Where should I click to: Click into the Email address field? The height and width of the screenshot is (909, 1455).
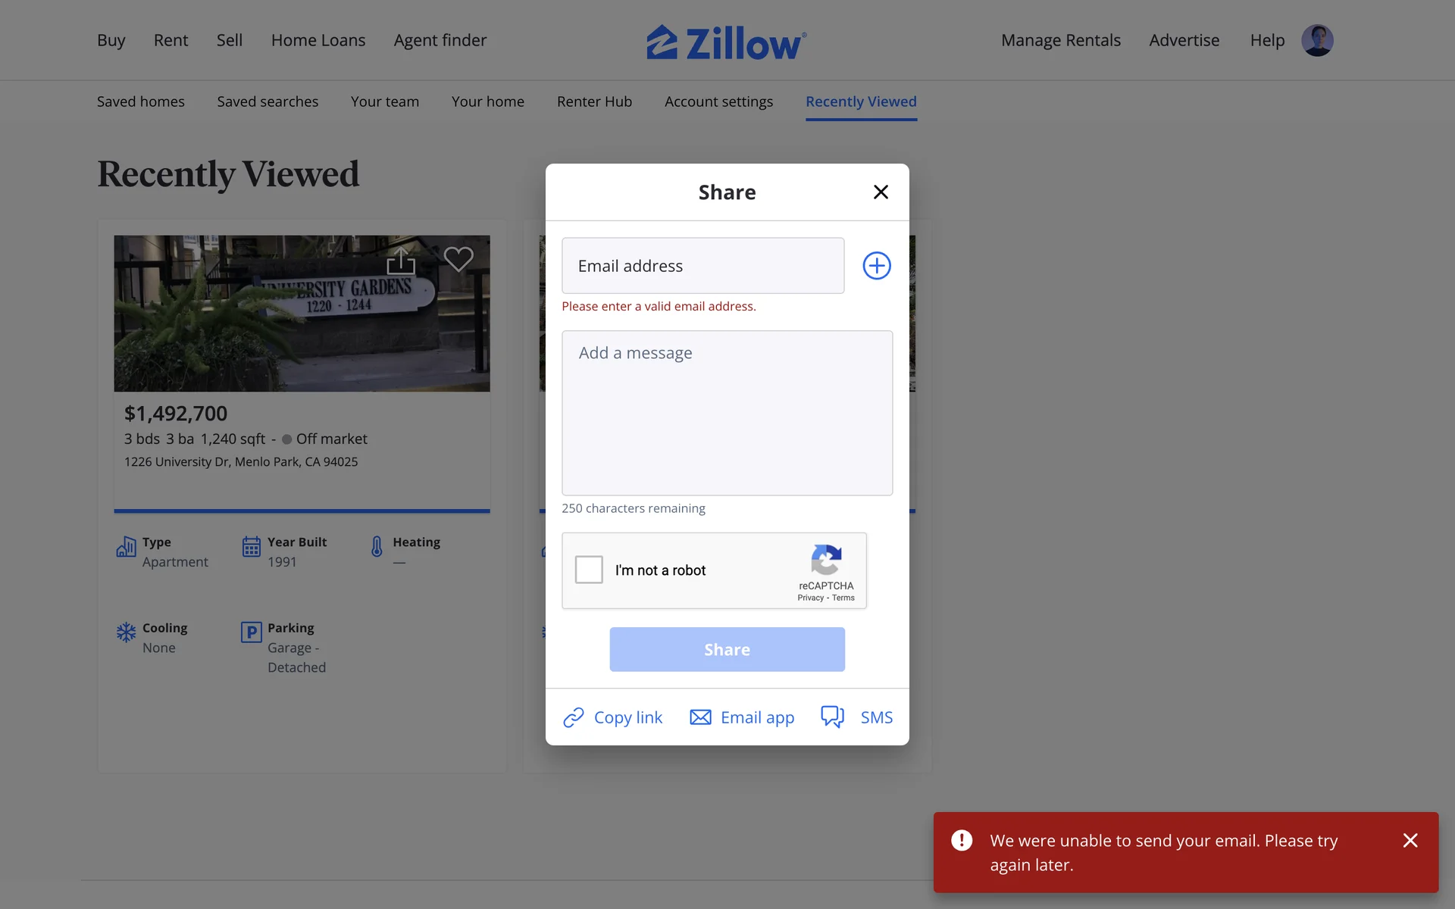point(703,266)
